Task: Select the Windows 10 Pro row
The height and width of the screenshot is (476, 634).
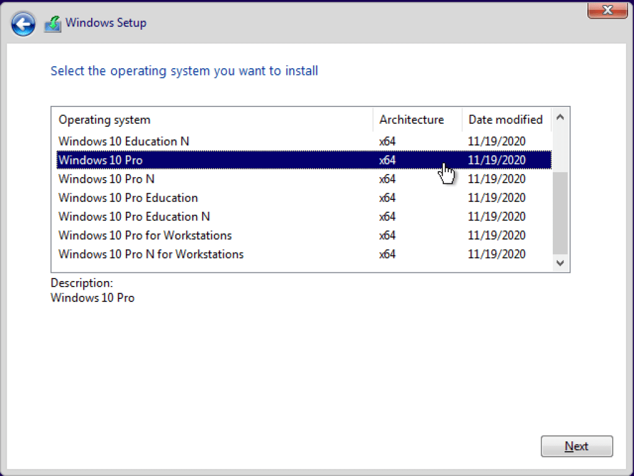Action: (100, 160)
